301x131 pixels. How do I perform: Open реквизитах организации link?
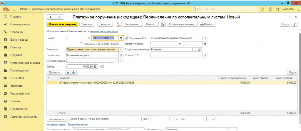coord(104,31)
